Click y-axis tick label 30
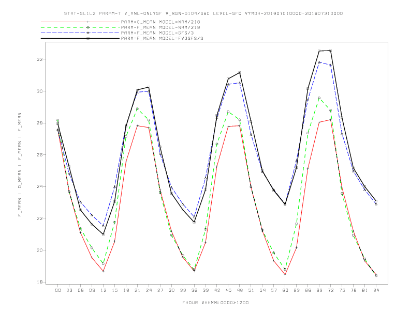410x316 pixels. click(39, 91)
